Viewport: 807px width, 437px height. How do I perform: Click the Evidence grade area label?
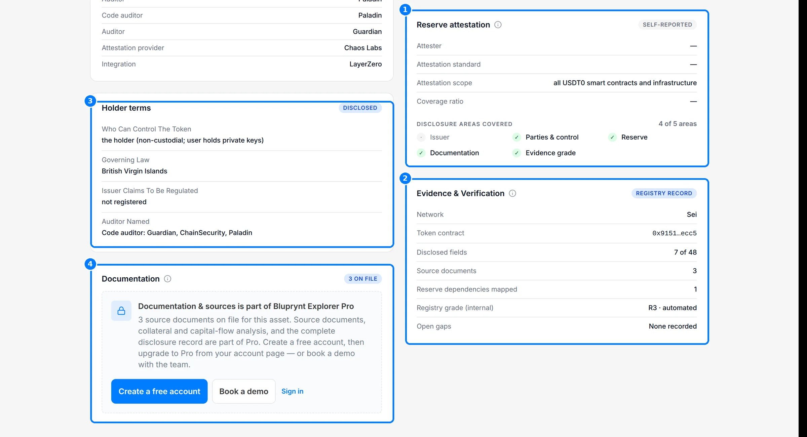click(x=550, y=153)
